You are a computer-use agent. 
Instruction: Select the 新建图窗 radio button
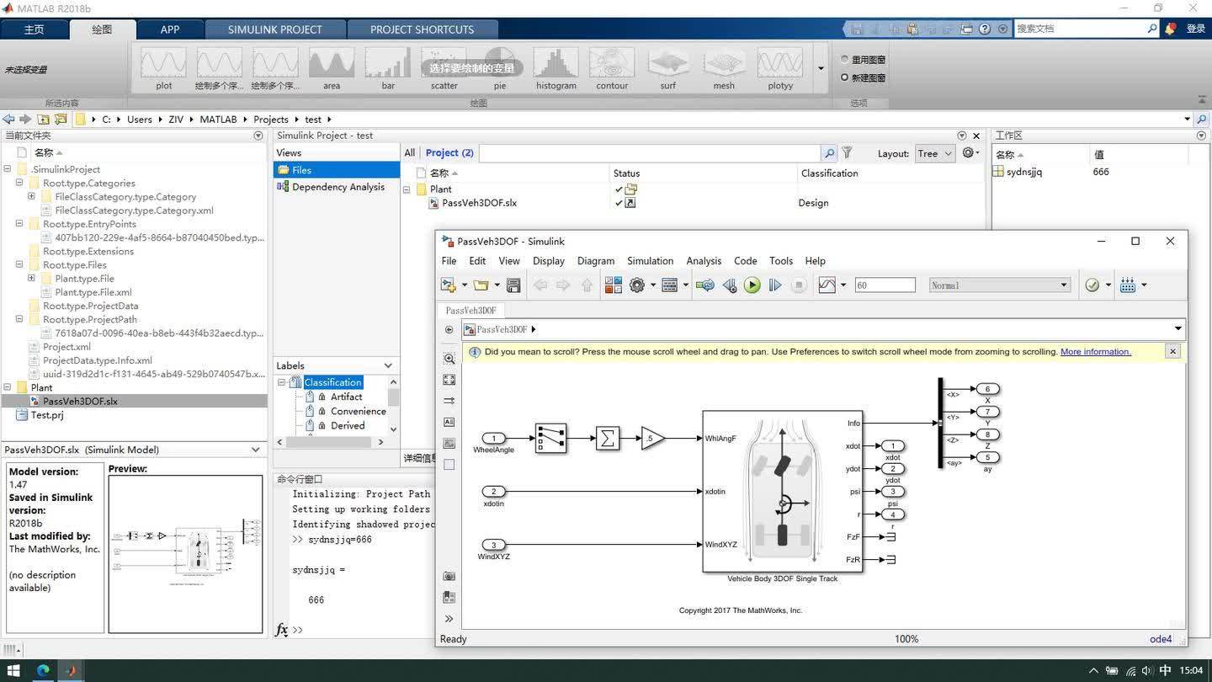pos(845,77)
